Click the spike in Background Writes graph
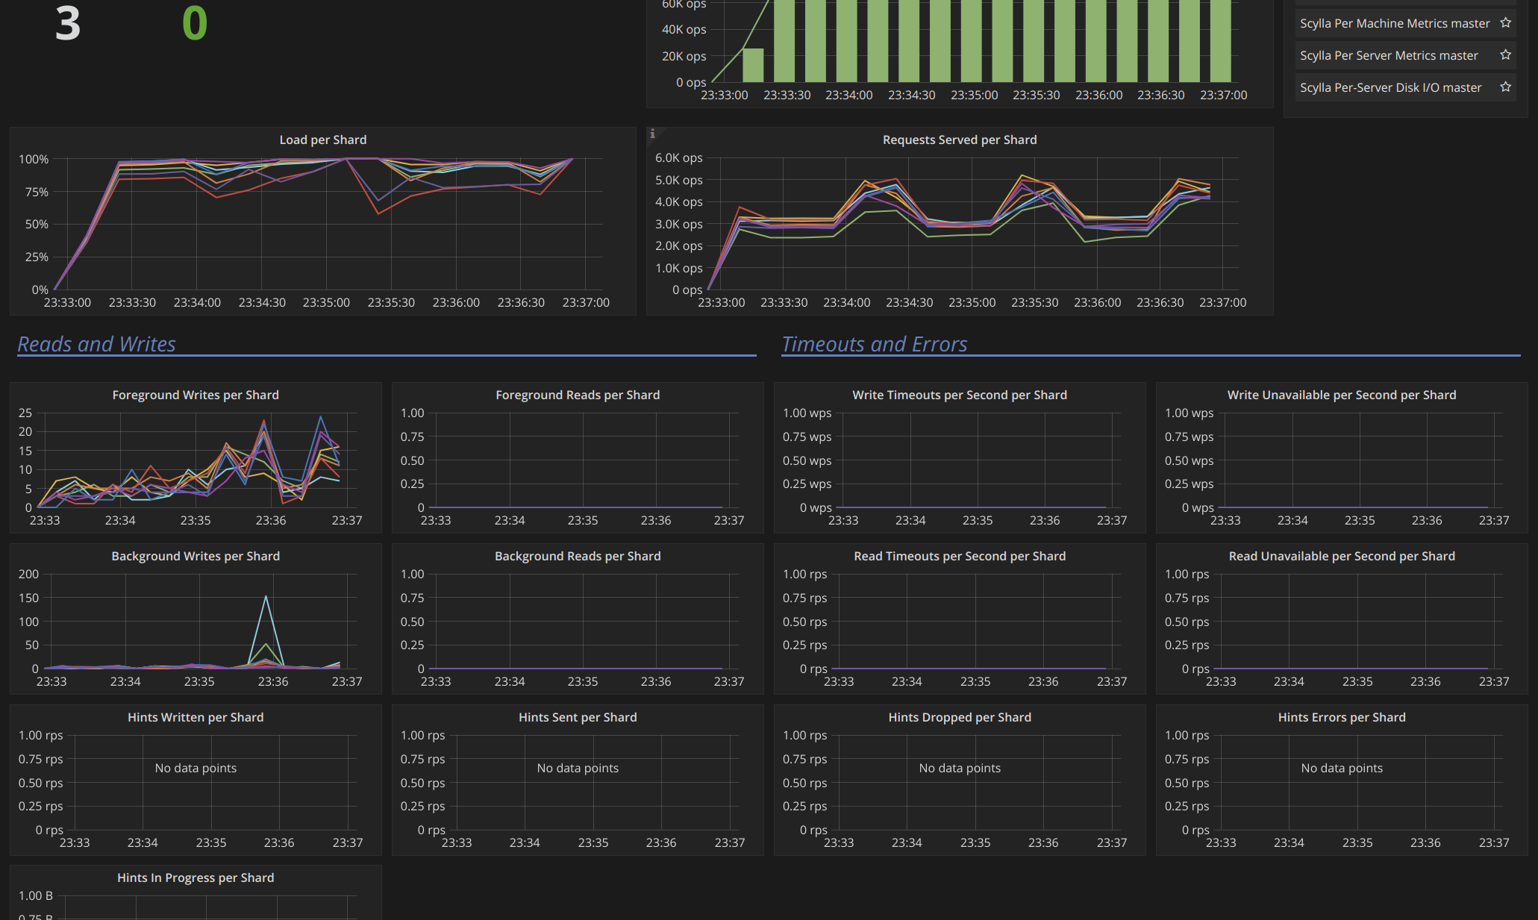The height and width of the screenshot is (920, 1538). click(266, 597)
